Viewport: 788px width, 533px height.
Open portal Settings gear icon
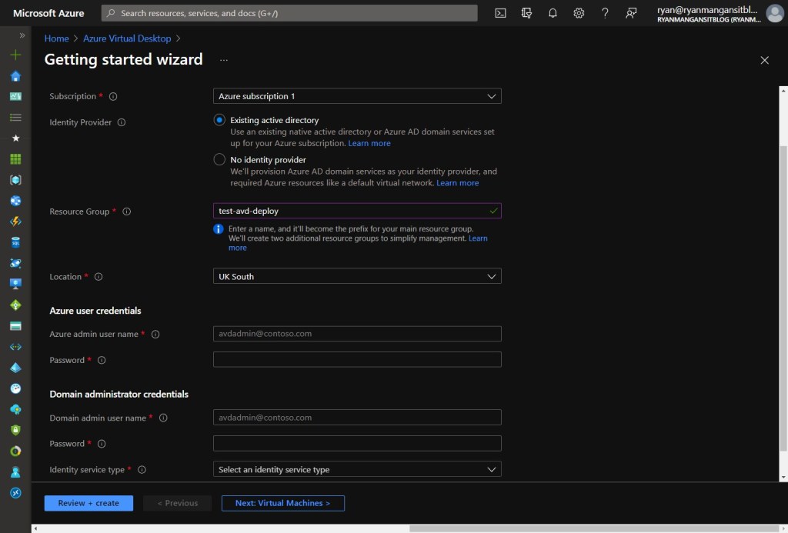click(579, 13)
